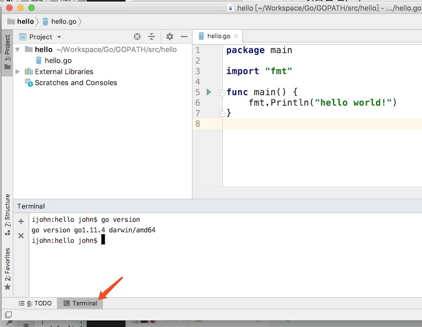Hide the Project panel with the minus icon
Image resolution: width=422 pixels, height=327 pixels.
tap(184, 37)
